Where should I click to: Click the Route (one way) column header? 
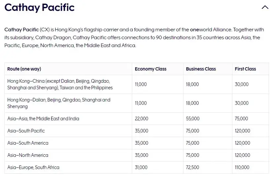click(24, 69)
